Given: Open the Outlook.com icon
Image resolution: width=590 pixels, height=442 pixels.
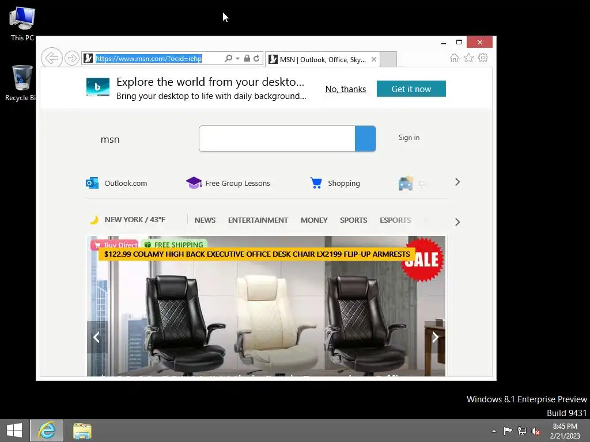Looking at the screenshot, I should 92,183.
